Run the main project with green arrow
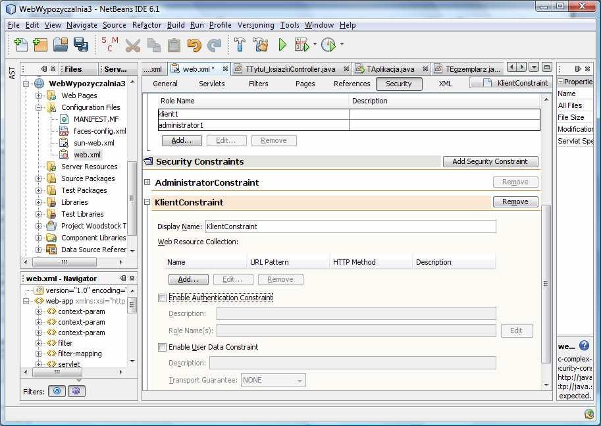 click(282, 45)
